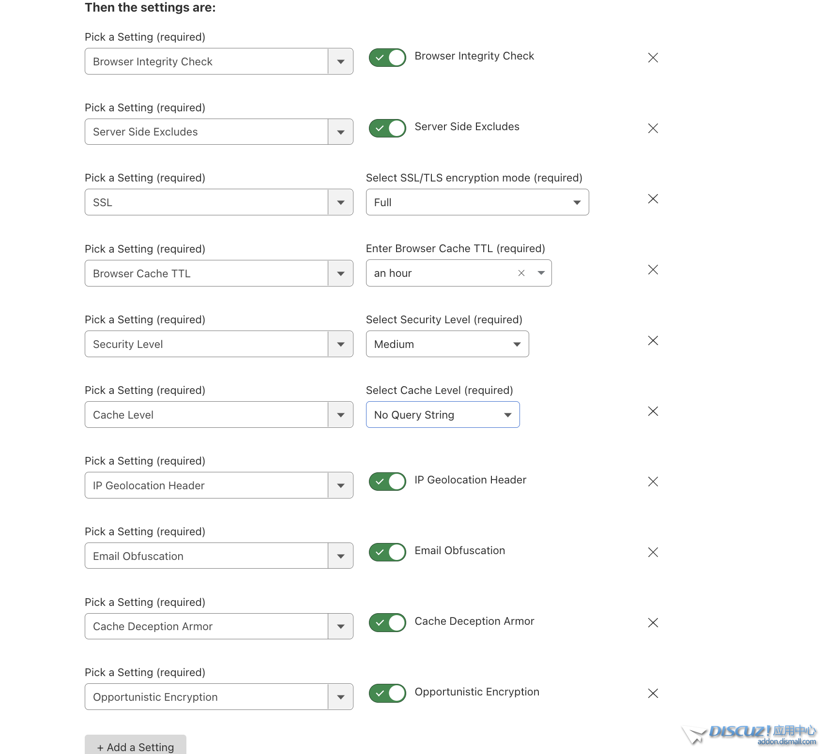The image size is (825, 754).
Task: Toggle the IP Geolocation Header switch
Action: (387, 482)
